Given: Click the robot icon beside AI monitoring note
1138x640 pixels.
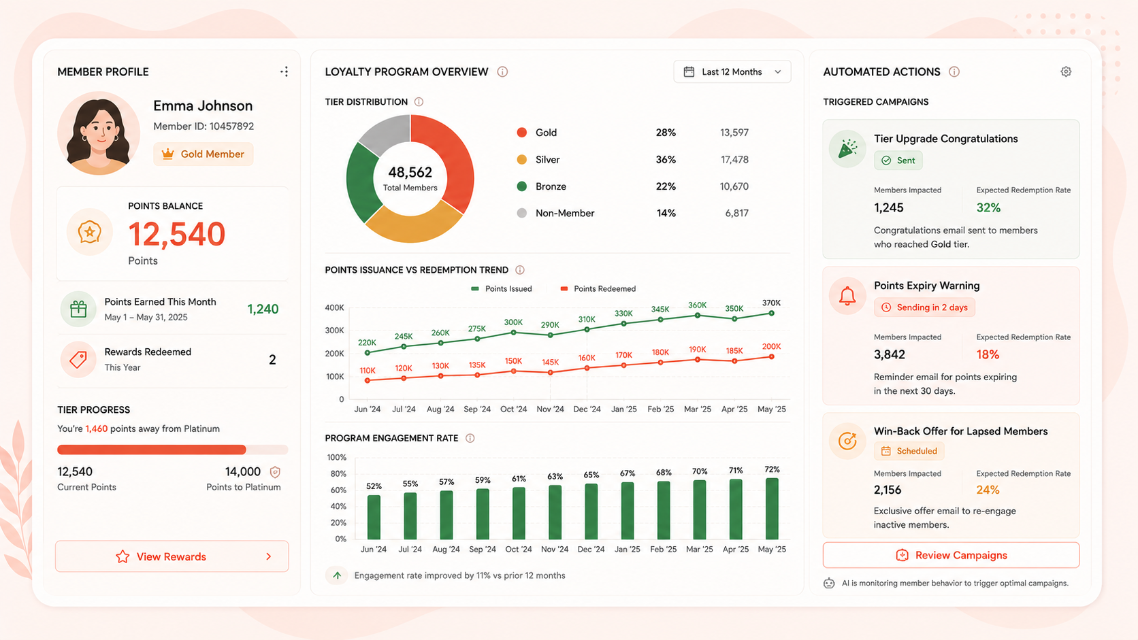Looking at the screenshot, I should click(x=829, y=583).
